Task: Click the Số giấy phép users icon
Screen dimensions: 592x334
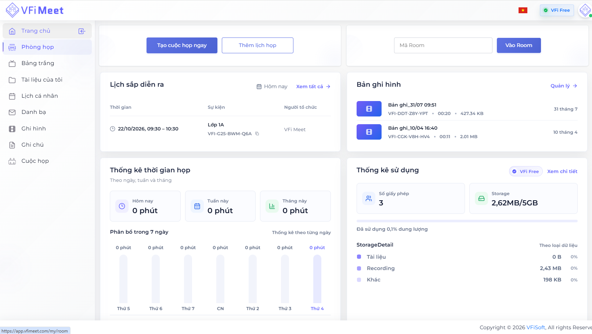Action: pos(369,198)
